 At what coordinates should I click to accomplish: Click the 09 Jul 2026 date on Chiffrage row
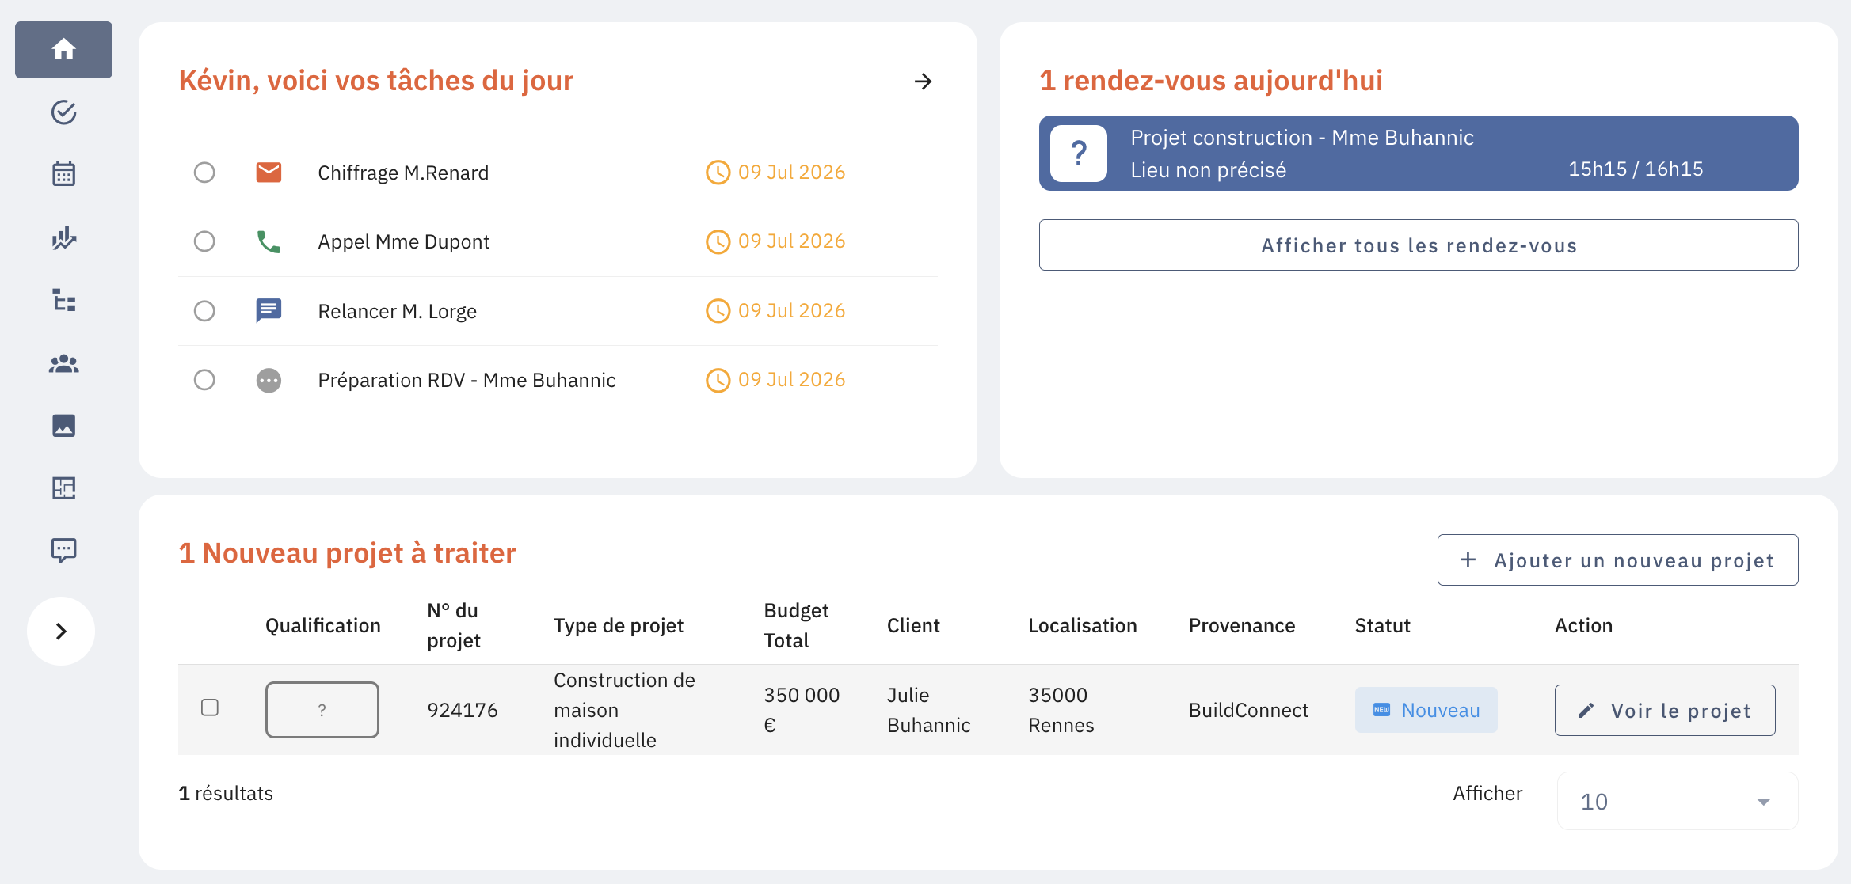pyautogui.click(x=791, y=173)
